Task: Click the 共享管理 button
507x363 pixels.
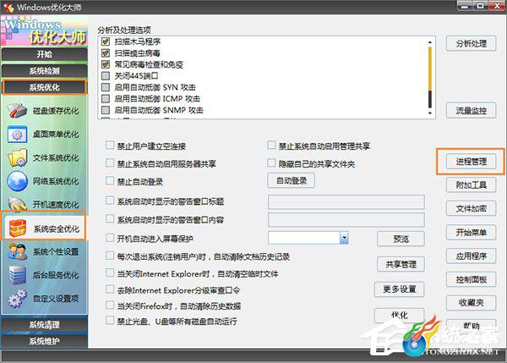Action: (401, 264)
